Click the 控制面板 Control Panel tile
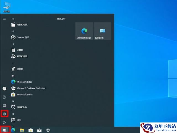This screenshot has height=133, width=177. click(x=102, y=31)
